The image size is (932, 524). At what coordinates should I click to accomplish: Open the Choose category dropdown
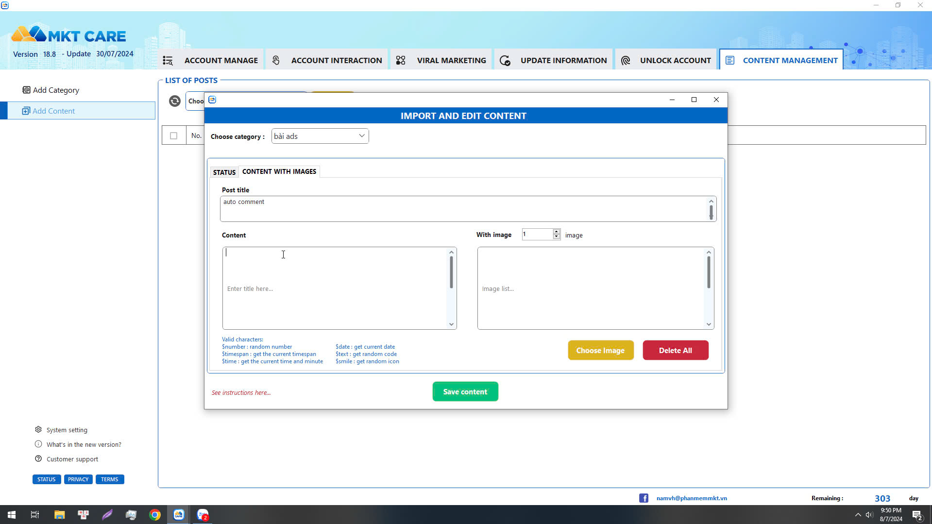[320, 136]
